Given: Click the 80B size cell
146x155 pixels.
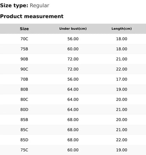Looking at the screenshot, I should coord(24,89).
